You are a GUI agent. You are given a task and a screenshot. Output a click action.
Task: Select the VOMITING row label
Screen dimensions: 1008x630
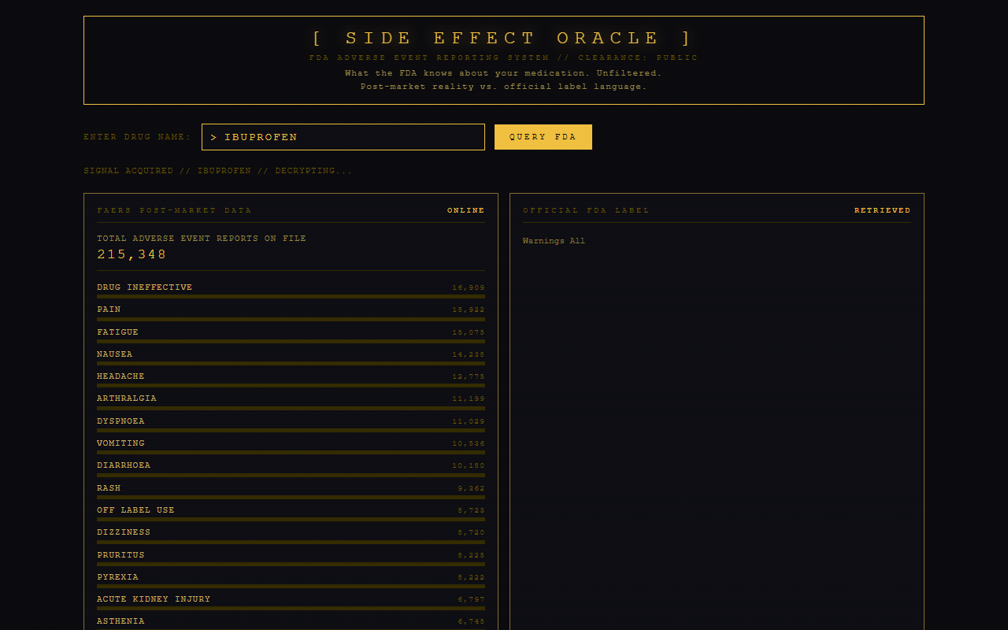click(120, 443)
